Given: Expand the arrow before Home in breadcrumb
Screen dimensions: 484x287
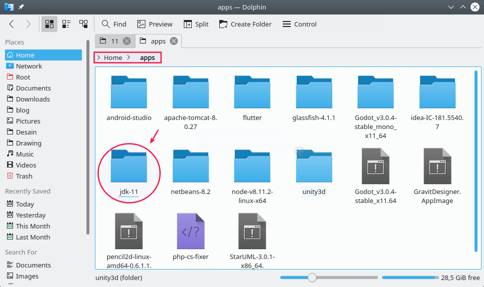Looking at the screenshot, I should [x=99, y=57].
